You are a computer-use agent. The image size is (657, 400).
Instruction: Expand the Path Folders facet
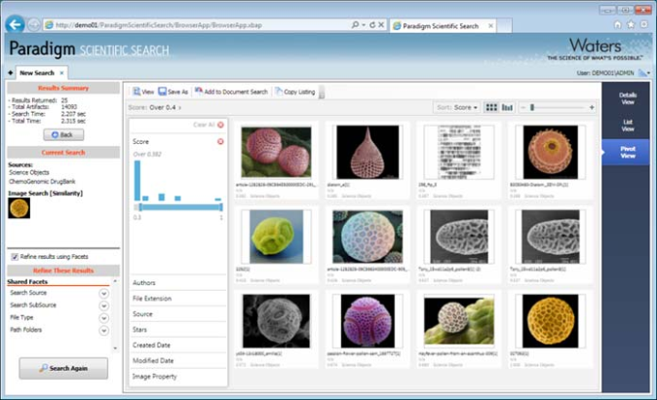tap(103, 331)
